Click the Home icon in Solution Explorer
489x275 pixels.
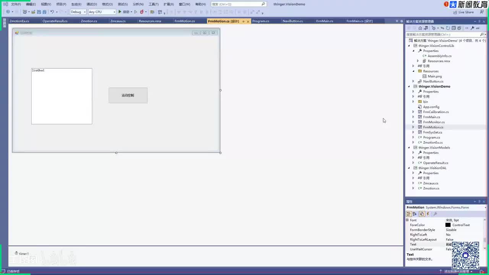pos(420,28)
